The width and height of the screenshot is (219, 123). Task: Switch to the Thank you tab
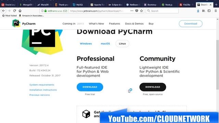pyautogui.click(x=62, y=5)
